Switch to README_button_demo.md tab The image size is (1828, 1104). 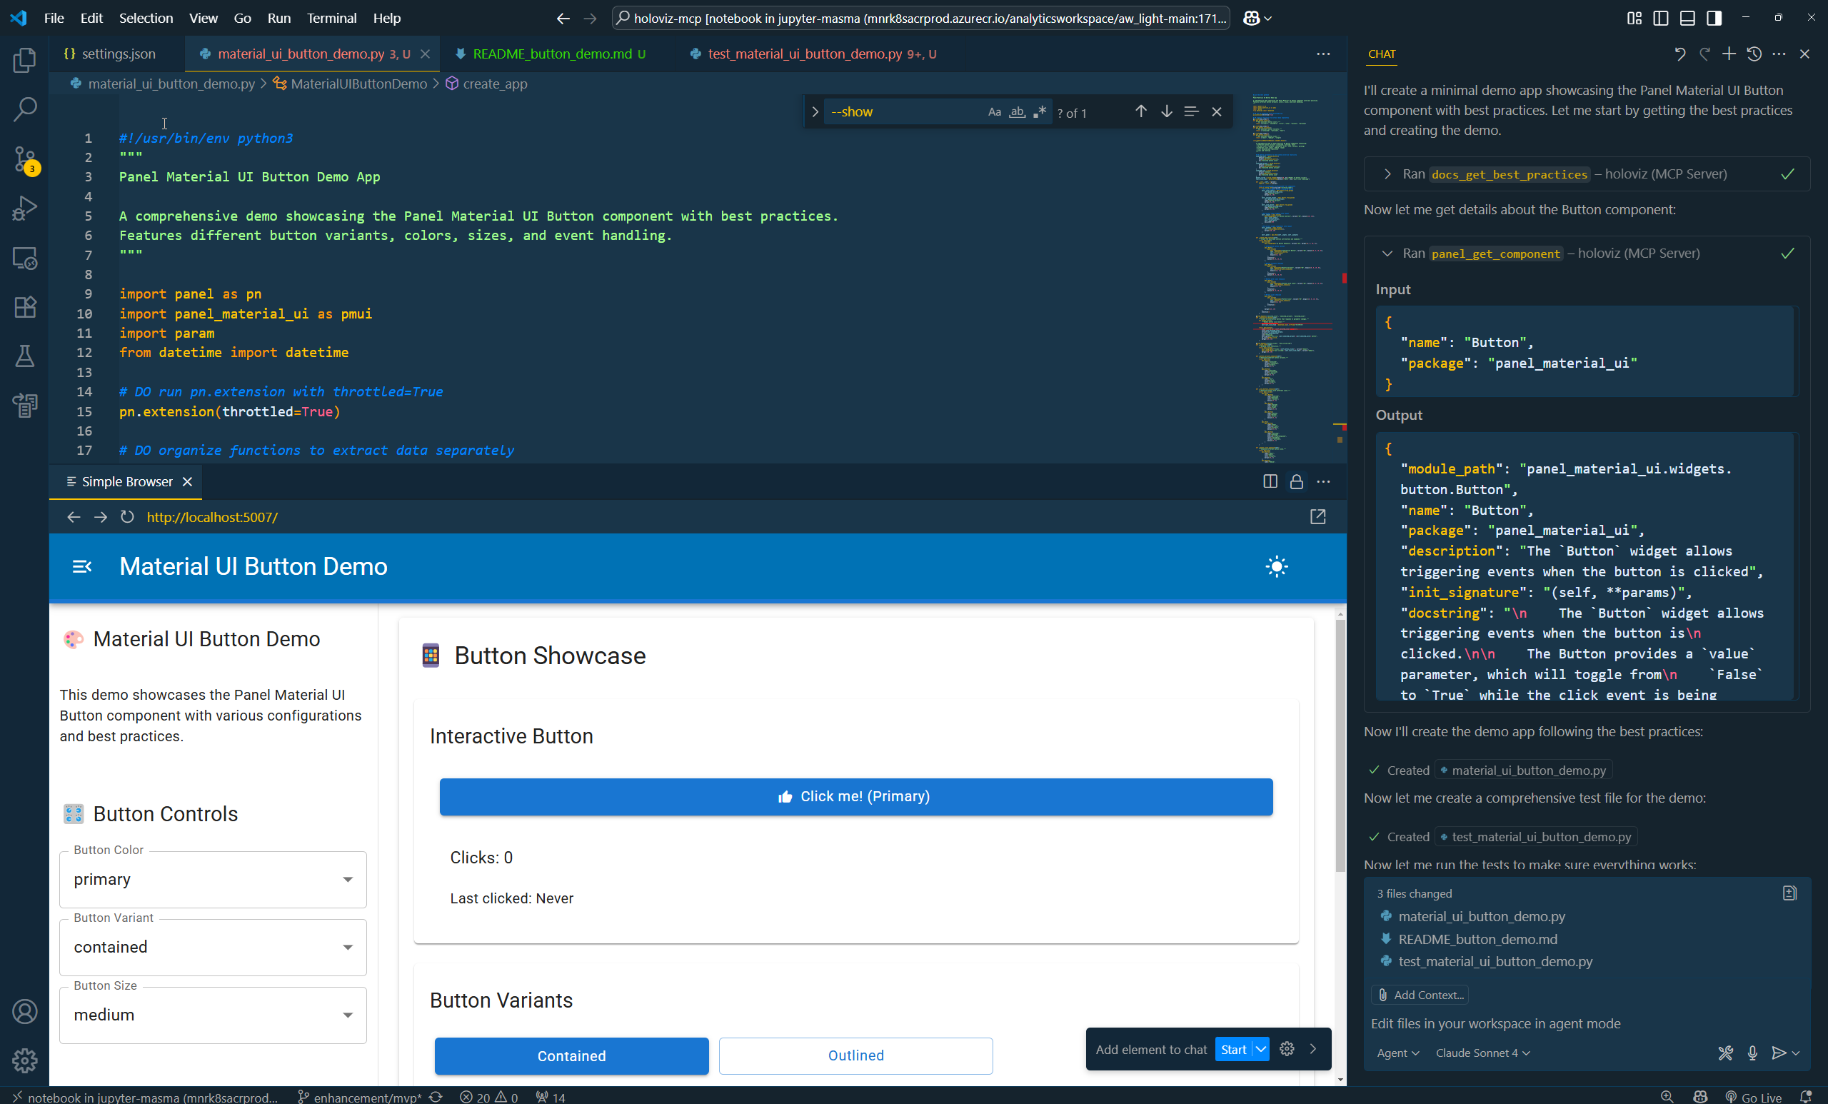point(552,54)
